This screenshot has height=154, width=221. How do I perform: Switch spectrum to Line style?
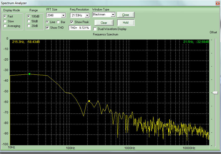tap(47, 22)
